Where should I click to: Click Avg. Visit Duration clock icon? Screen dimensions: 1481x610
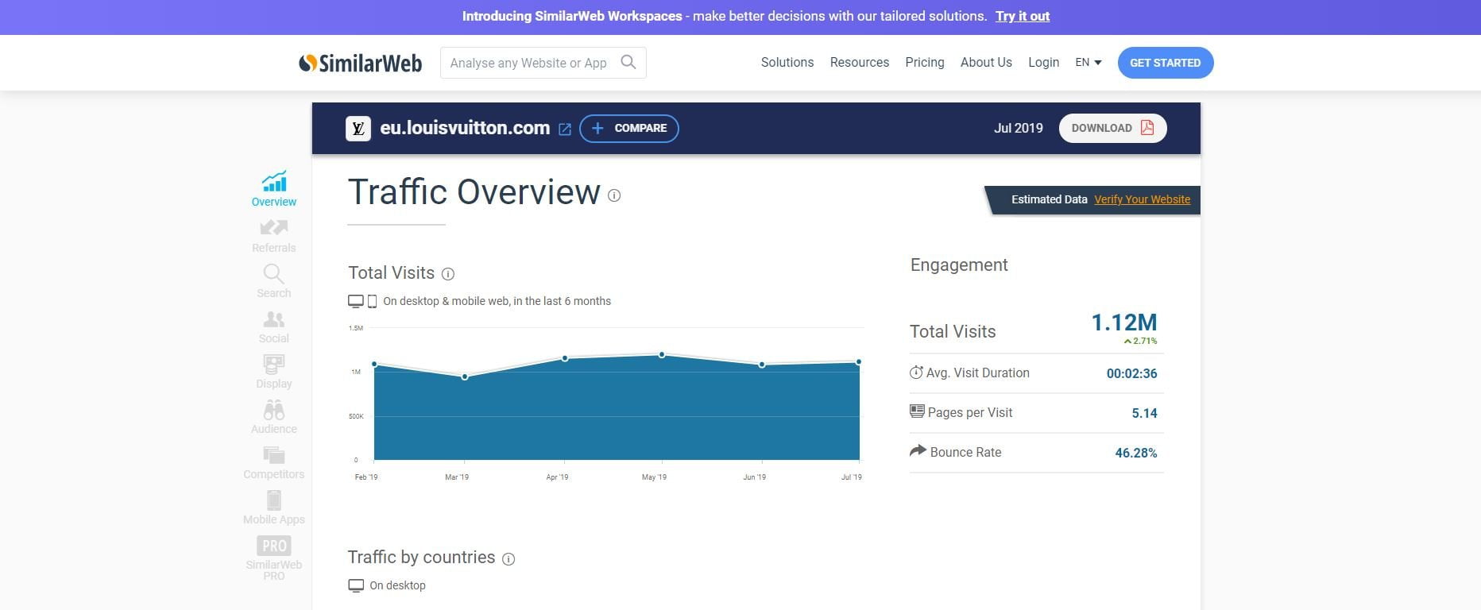916,372
